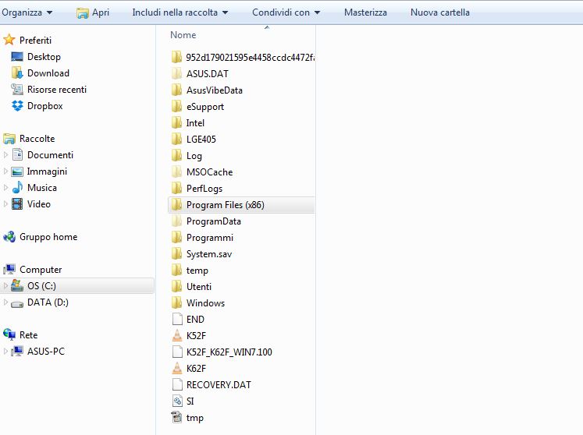This screenshot has width=583, height=435.
Task: Click the Rete network icon
Action: point(9,334)
